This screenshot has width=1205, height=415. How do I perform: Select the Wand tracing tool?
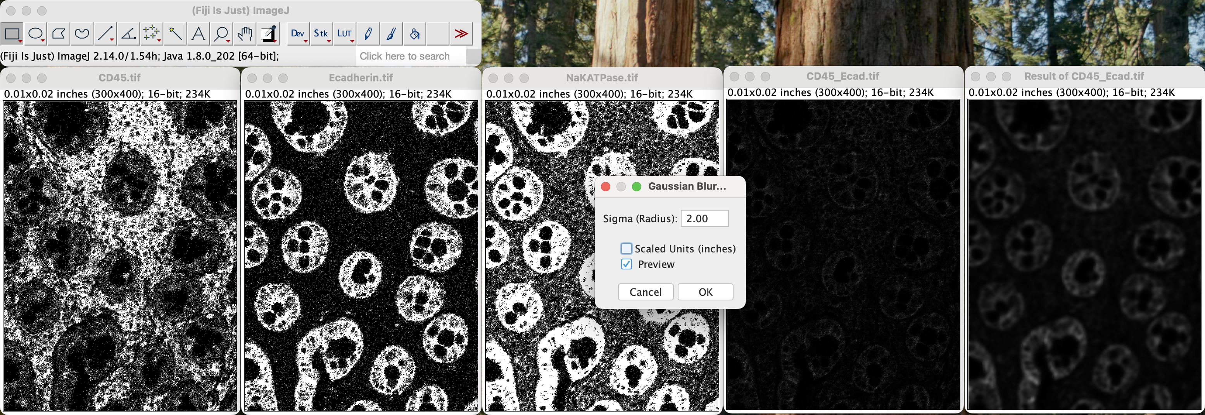pyautogui.click(x=175, y=34)
